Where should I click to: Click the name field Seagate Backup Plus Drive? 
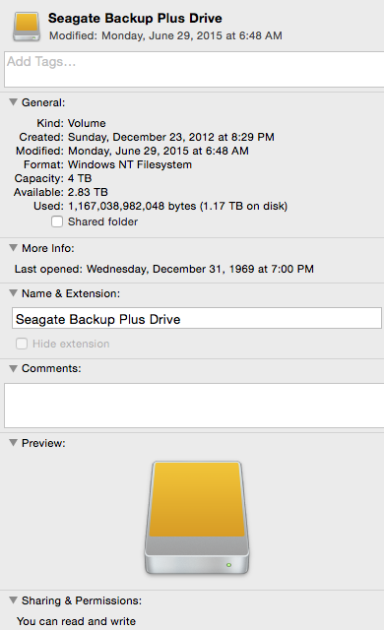pyautogui.click(x=197, y=318)
